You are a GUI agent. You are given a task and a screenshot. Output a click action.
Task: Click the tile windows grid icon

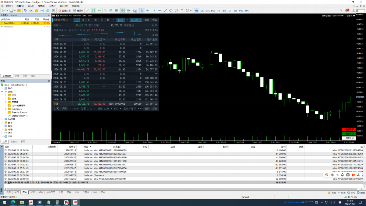(117, 11)
